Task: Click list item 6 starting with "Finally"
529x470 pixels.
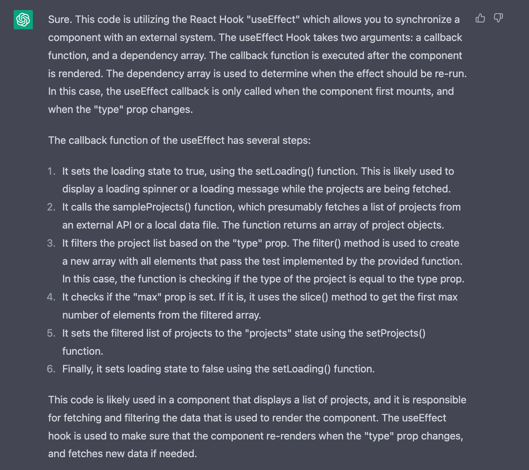Action: click(x=218, y=369)
